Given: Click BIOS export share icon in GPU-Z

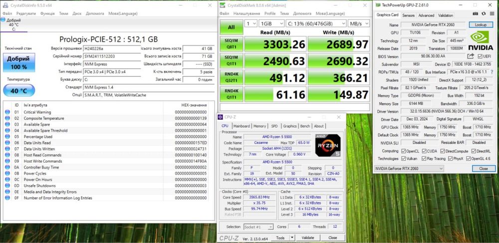Looking at the screenshot, I should click(471, 56).
